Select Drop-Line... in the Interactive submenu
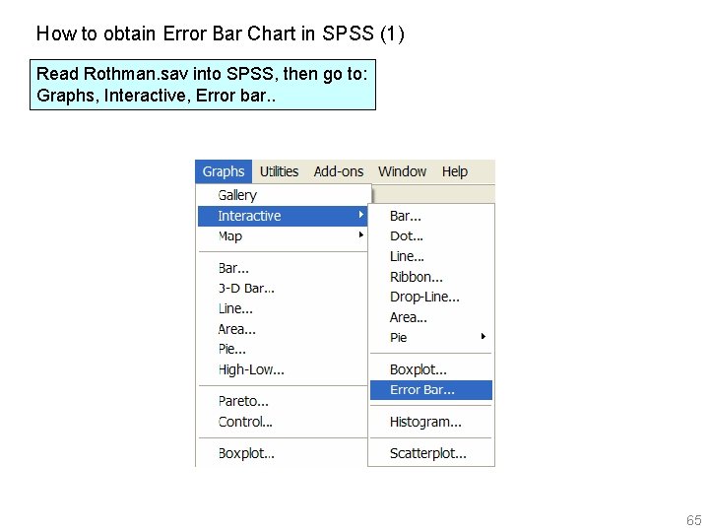709x532 pixels. (x=431, y=297)
